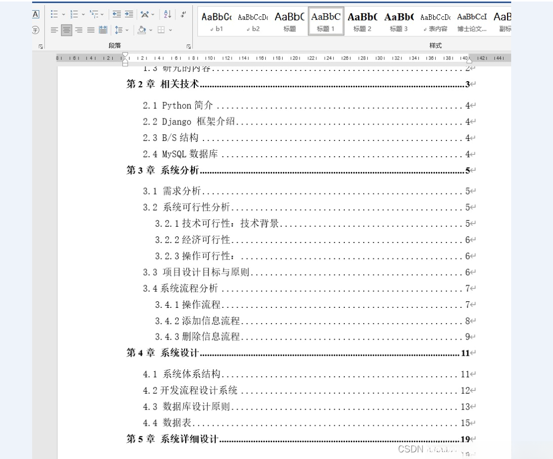Open the sort text icon
Viewport: 553px width, 459px height.
tap(166, 14)
